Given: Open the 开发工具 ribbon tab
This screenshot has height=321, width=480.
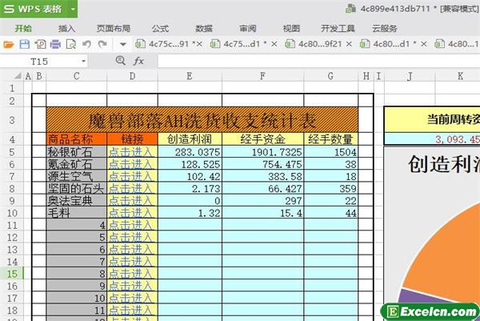Looking at the screenshot, I should [338, 29].
